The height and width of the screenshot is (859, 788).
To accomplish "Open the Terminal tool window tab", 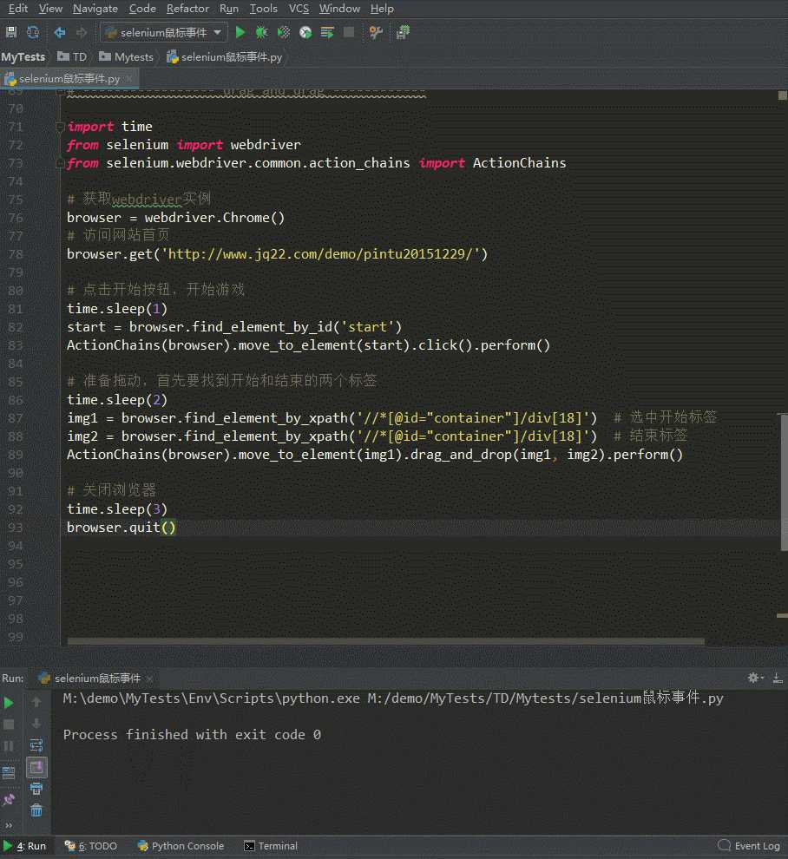I will click(x=271, y=846).
